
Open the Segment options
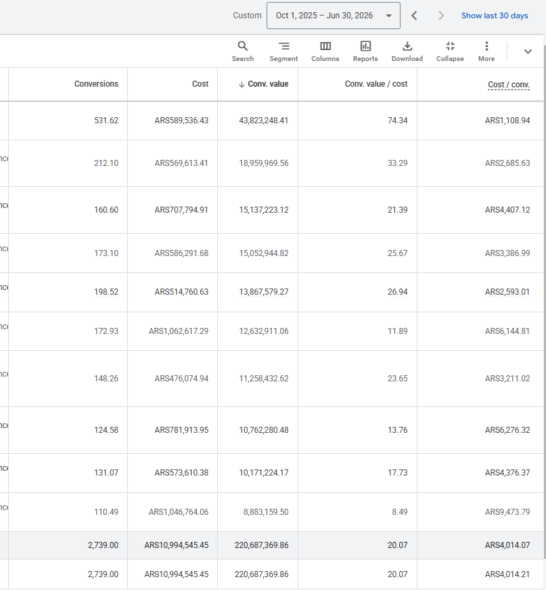coord(283,51)
